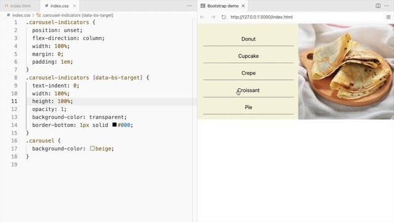Select the Donut carousel indicator

[x=248, y=39]
